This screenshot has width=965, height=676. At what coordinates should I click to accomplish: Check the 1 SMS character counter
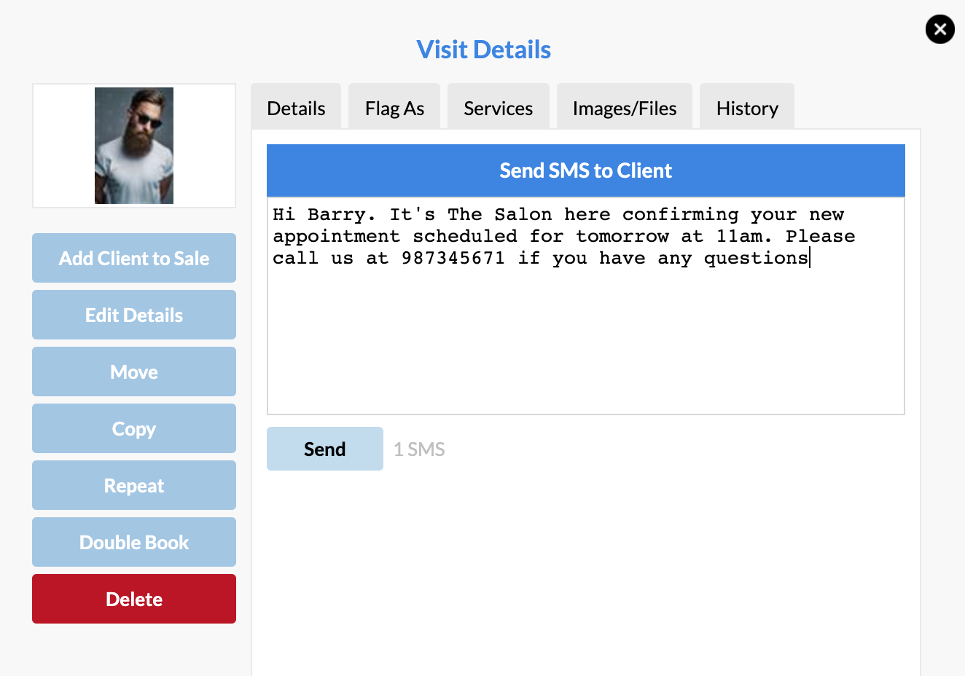point(419,449)
